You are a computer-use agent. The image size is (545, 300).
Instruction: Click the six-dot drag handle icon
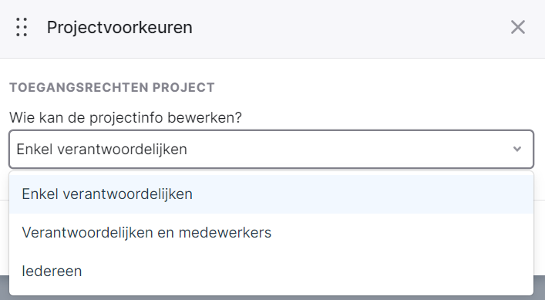pos(22,27)
